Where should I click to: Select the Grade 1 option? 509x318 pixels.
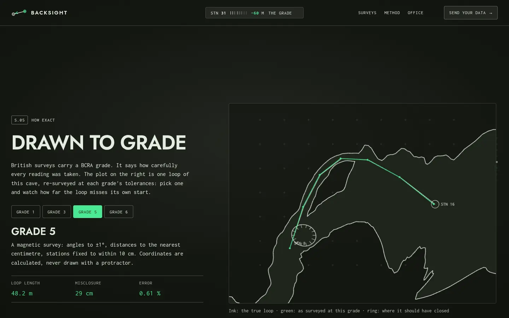[x=25, y=212]
